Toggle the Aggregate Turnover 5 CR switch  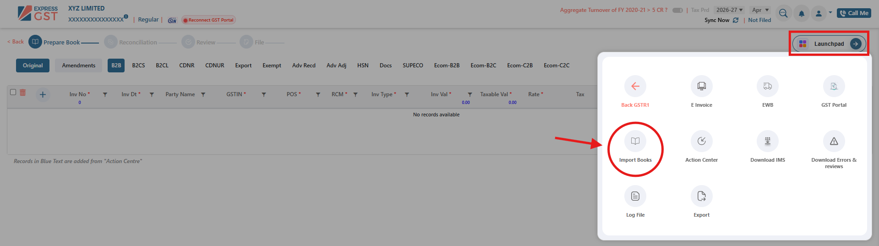coord(677,10)
